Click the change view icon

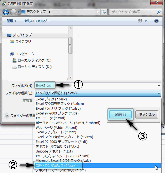[140, 21]
